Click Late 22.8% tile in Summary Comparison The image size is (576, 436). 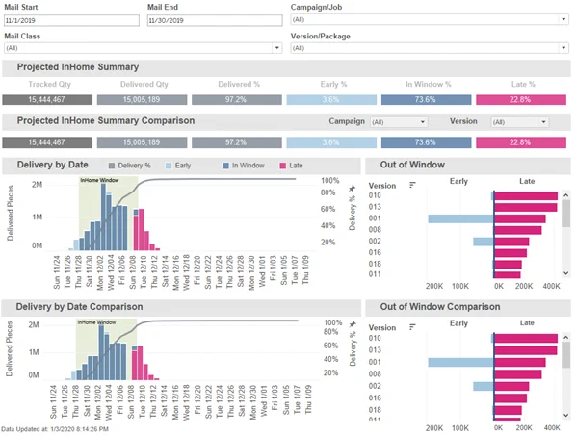pyautogui.click(x=521, y=142)
